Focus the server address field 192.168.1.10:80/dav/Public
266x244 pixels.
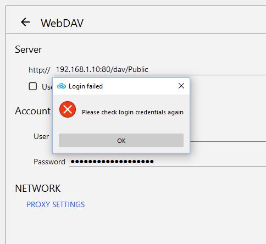(x=160, y=70)
